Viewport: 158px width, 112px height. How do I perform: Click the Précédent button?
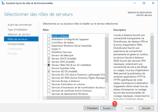(91, 108)
